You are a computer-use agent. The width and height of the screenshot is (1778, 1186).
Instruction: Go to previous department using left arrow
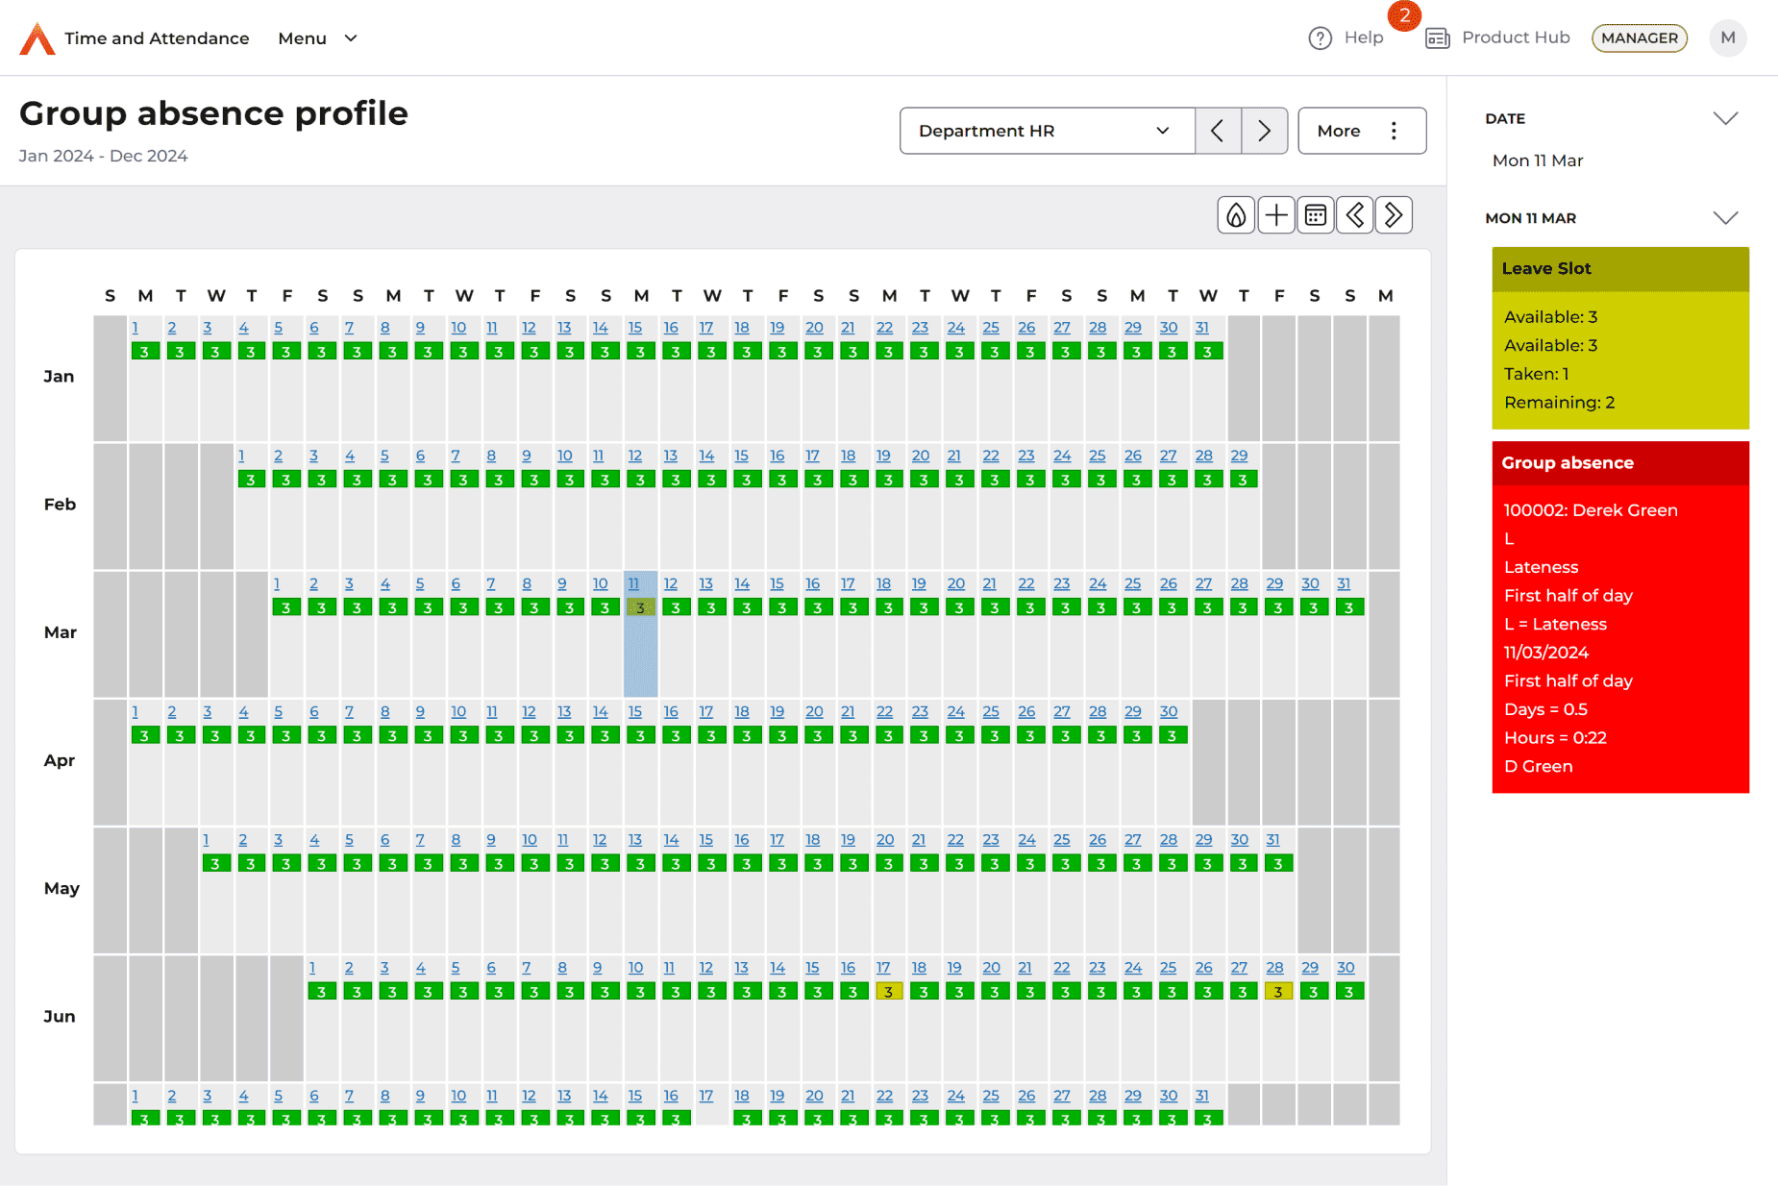pos(1218,131)
